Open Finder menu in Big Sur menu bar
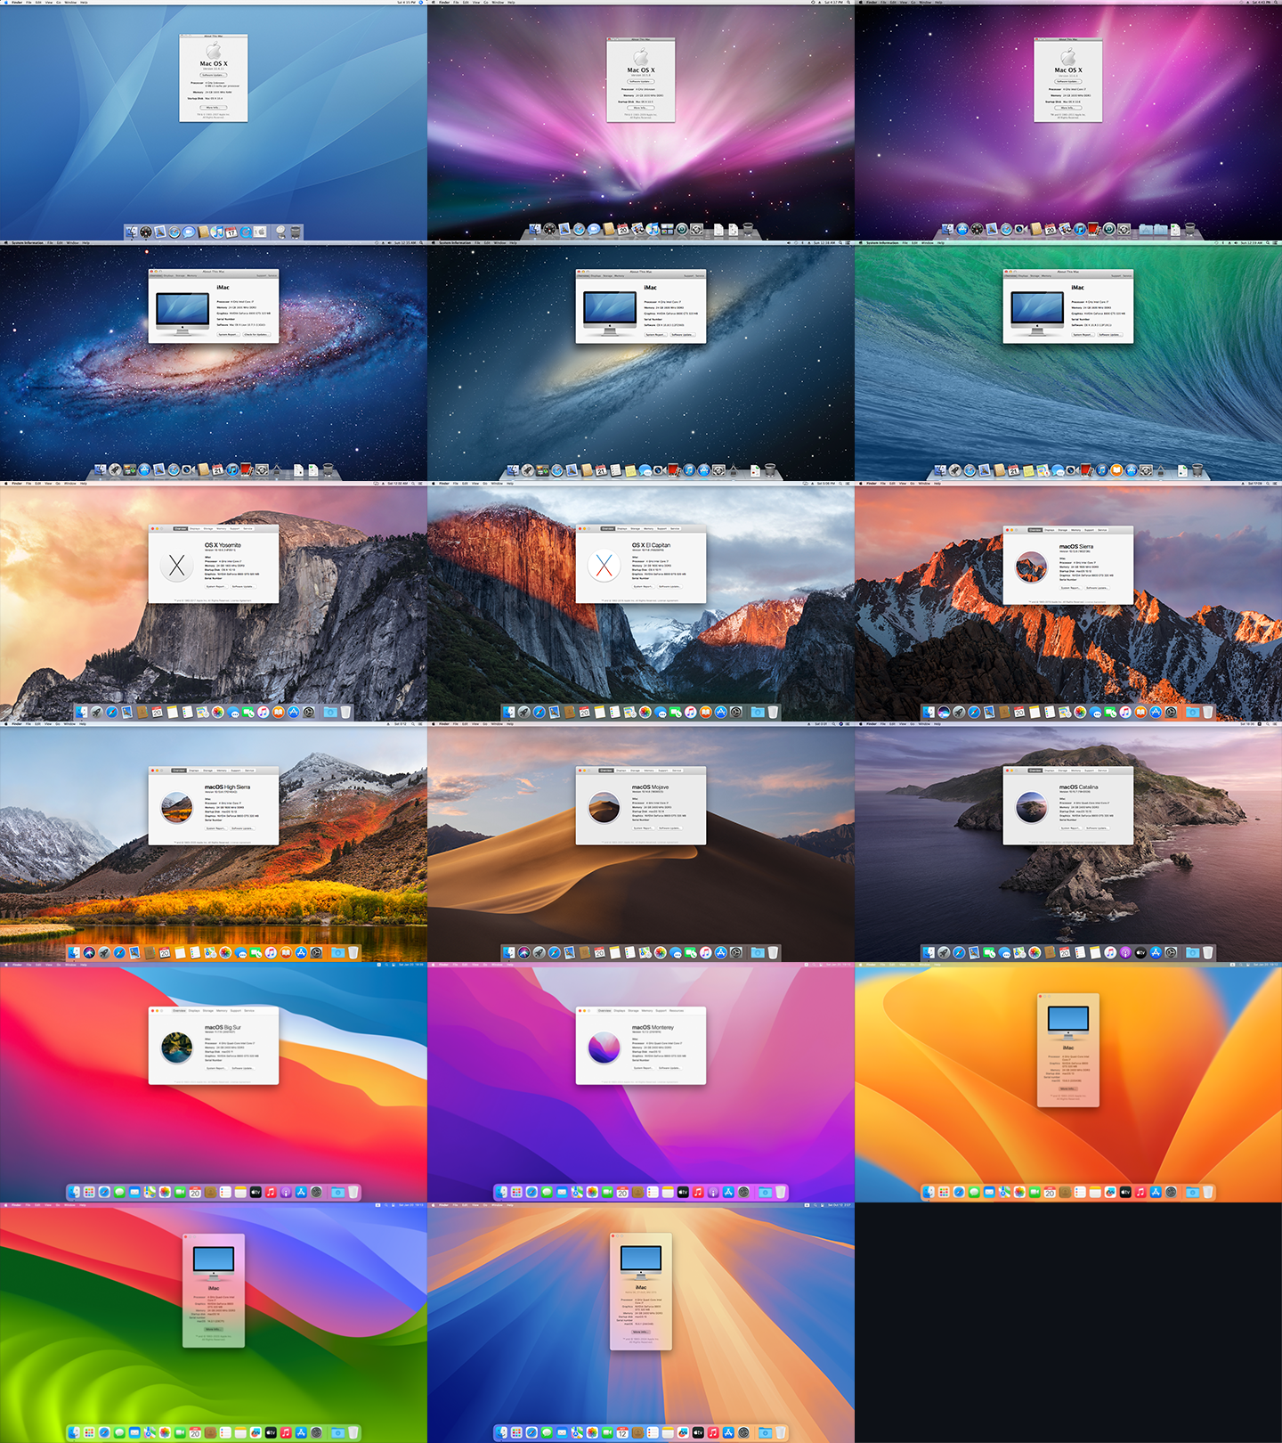 pyautogui.click(x=17, y=965)
